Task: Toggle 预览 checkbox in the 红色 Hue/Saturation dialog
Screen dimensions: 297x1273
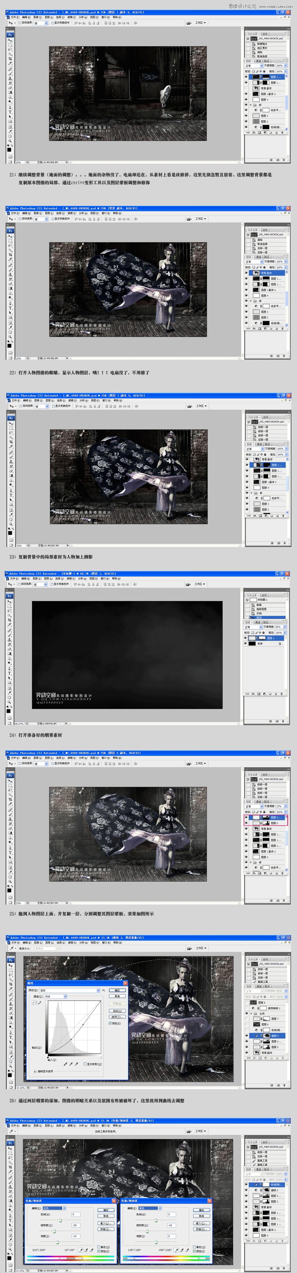Action: click(98, 1252)
